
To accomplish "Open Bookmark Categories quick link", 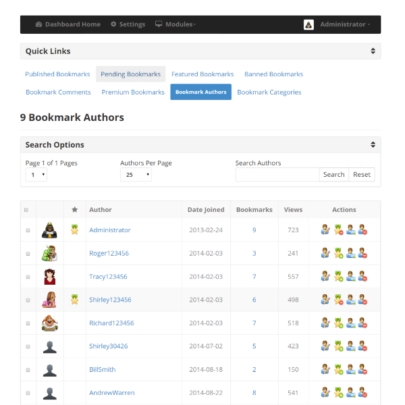I will [269, 92].
